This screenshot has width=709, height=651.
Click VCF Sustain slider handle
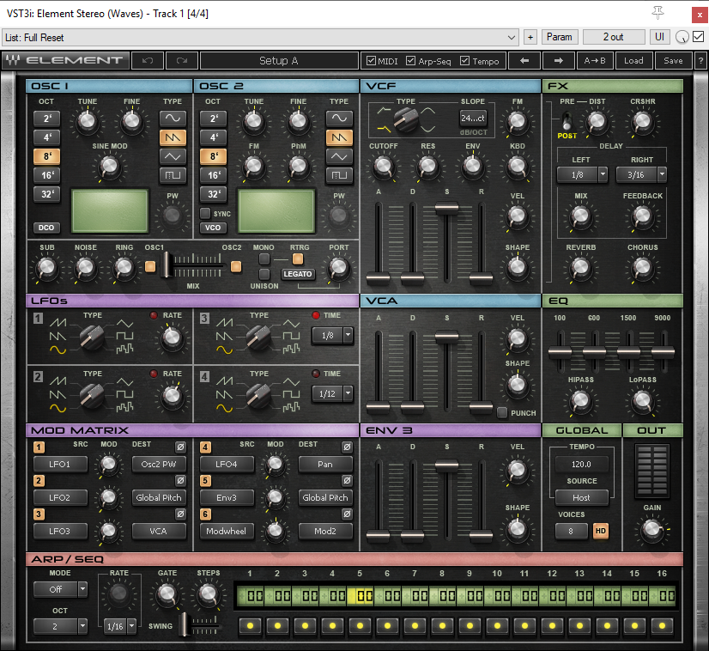click(446, 208)
